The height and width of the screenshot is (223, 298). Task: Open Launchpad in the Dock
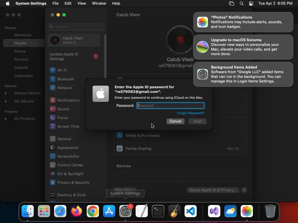44,211
